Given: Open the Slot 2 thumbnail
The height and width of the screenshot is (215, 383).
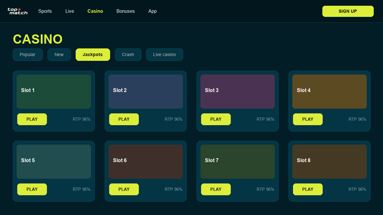Looking at the screenshot, I should (x=146, y=91).
